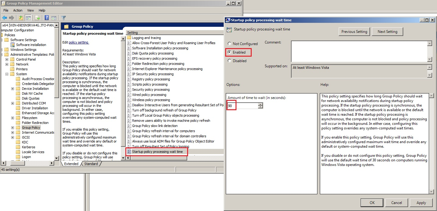
Task: Select the Software installation icon in tree
Action: tap(13, 45)
